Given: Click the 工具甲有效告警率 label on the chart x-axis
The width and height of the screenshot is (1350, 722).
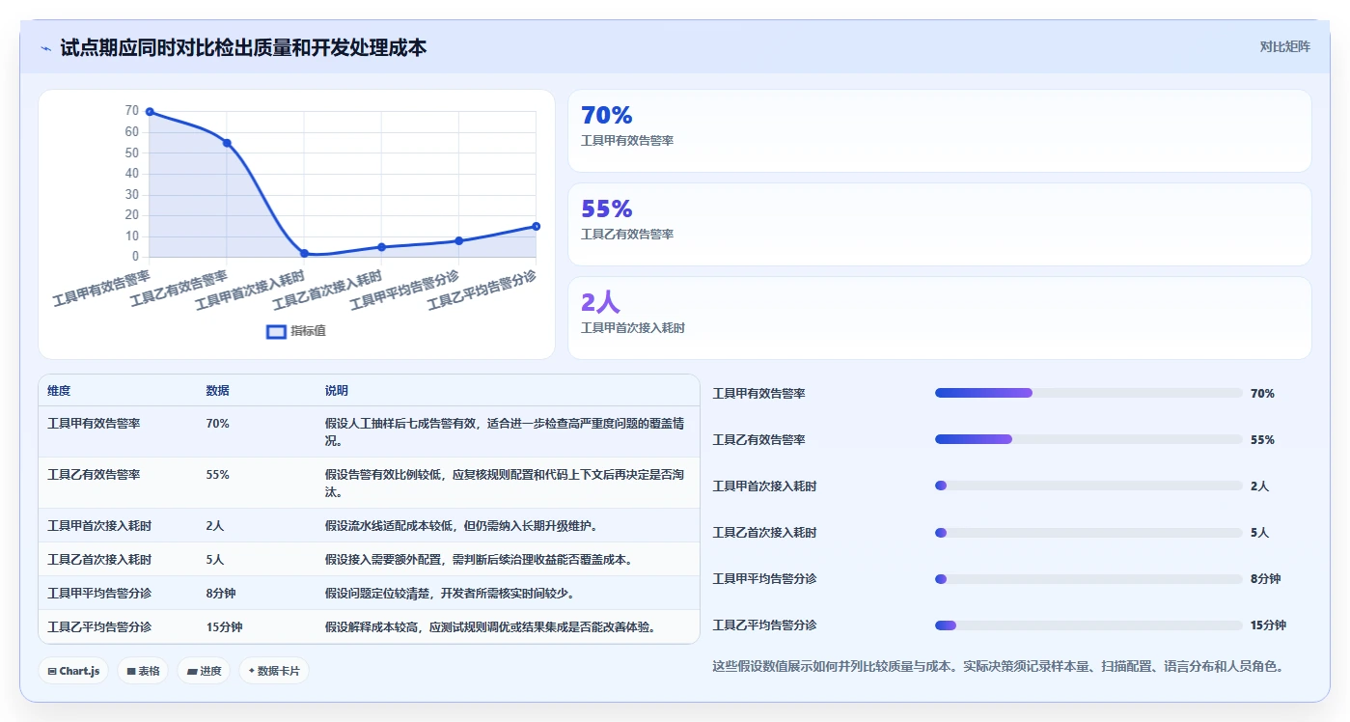Looking at the screenshot, I should pos(101,288).
